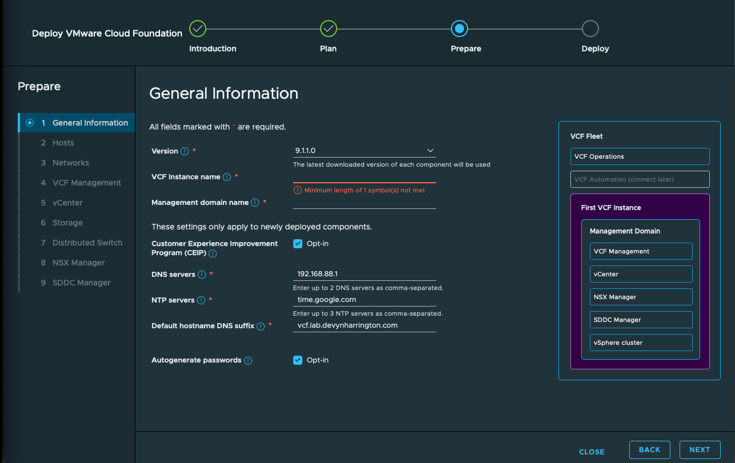This screenshot has height=463, width=735.
Task: Click the VCF Operations box in diagram
Action: 640,156
